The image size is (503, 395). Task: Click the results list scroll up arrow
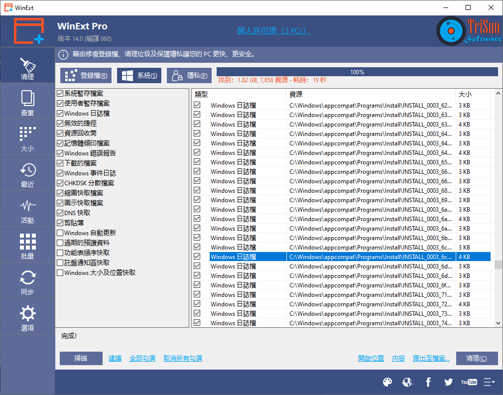pos(498,93)
